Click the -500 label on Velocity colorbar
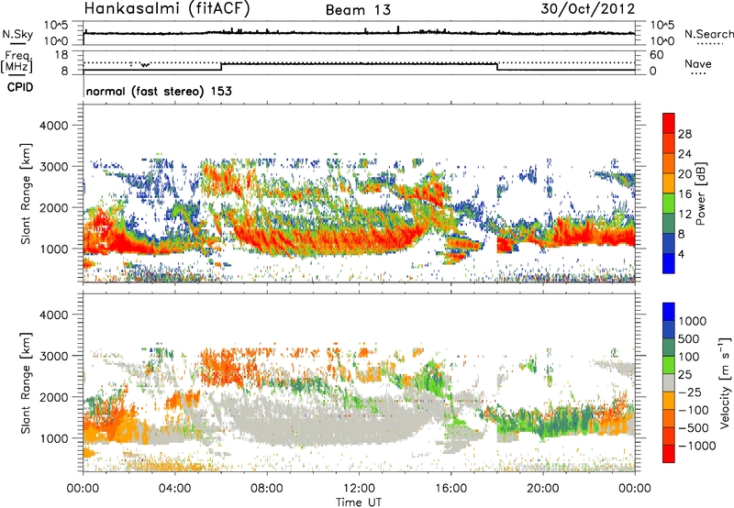Viewport: 734px width, 508px height. 694,428
